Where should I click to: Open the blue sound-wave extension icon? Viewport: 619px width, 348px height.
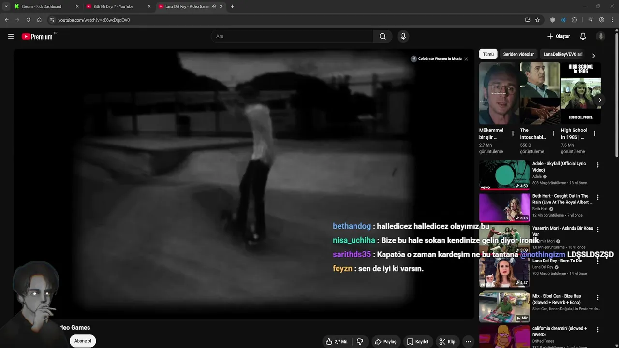point(563,20)
